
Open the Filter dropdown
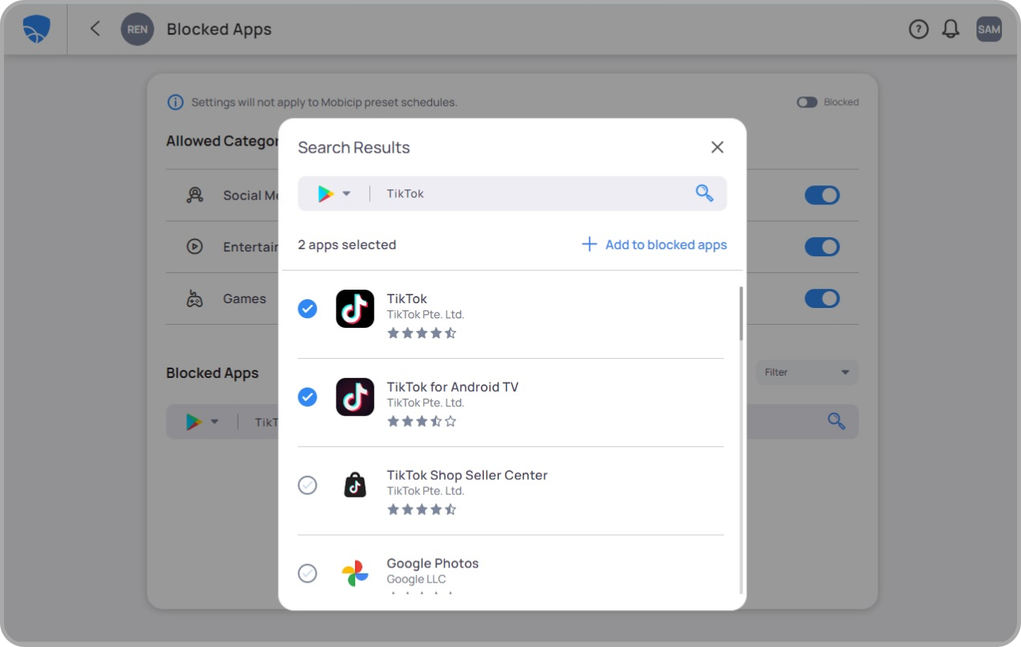click(807, 372)
